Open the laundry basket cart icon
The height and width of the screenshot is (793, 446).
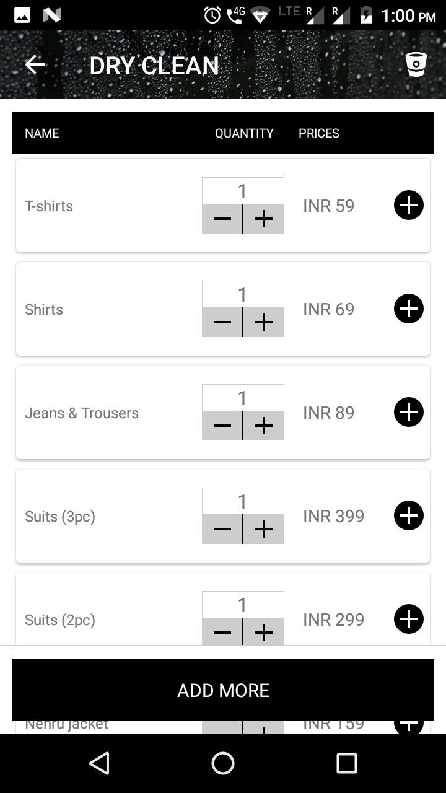(x=416, y=64)
